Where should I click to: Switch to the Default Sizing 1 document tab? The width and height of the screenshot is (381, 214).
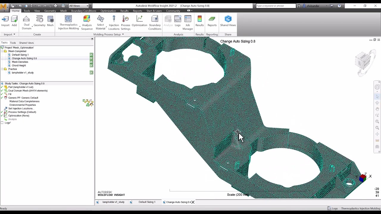tap(147, 202)
